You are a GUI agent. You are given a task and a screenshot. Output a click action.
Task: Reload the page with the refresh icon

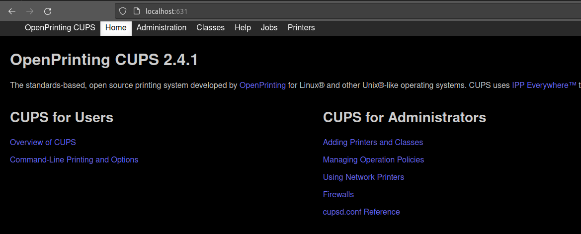tap(48, 11)
